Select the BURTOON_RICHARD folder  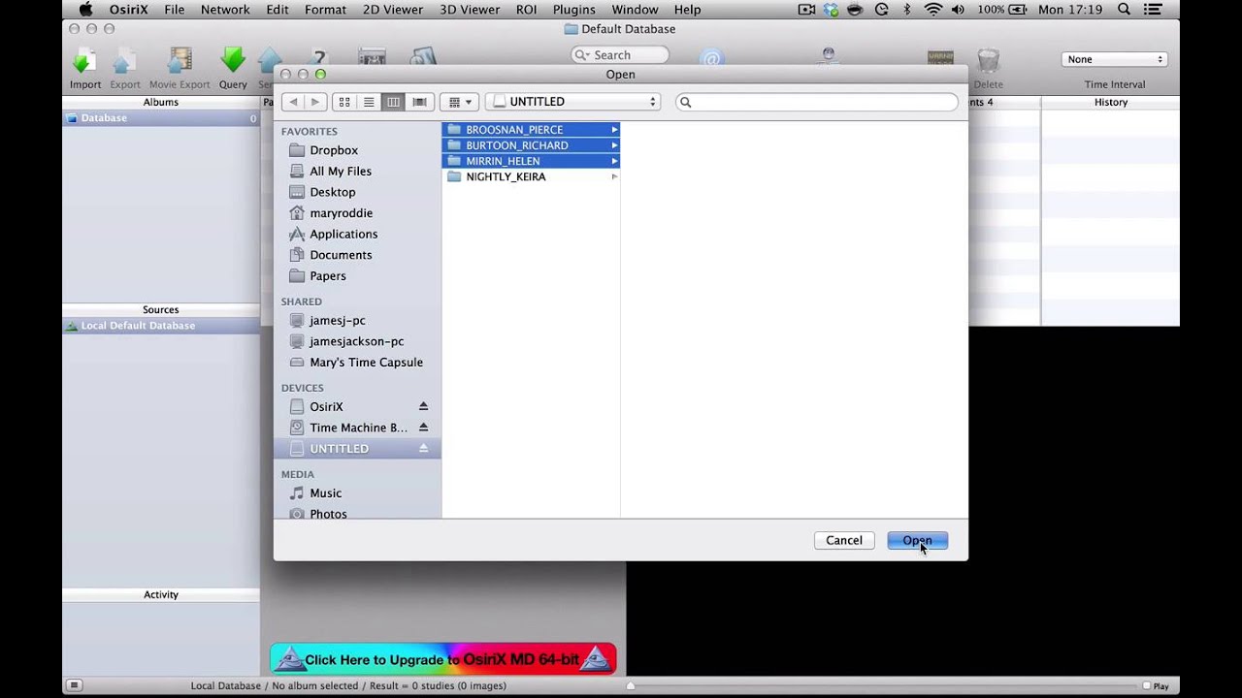click(x=531, y=145)
